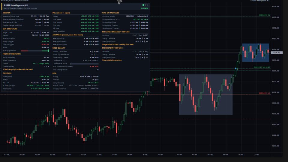Click the 'EDGE QUALITY' section heading
Viewport: 288px width, 162px height.
59,48
